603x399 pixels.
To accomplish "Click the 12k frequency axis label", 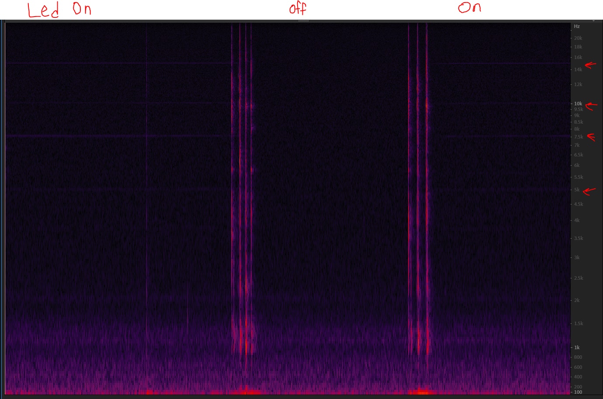I will coord(578,84).
